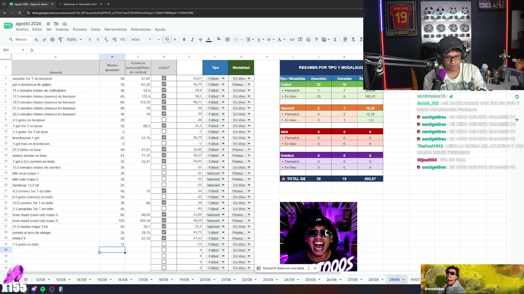The height and width of the screenshot is (294, 524).
Task: Decrease decimal places button
Action: pyautogui.click(x=106, y=40)
